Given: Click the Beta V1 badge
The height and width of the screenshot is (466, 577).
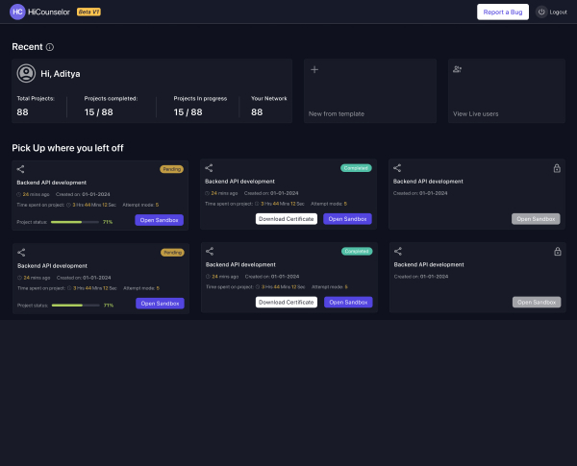Looking at the screenshot, I should pyautogui.click(x=88, y=12).
